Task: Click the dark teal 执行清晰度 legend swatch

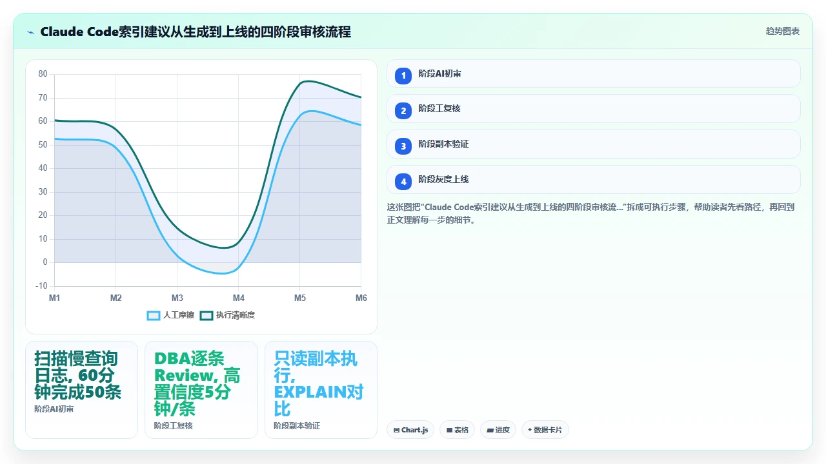Action: 206,315
